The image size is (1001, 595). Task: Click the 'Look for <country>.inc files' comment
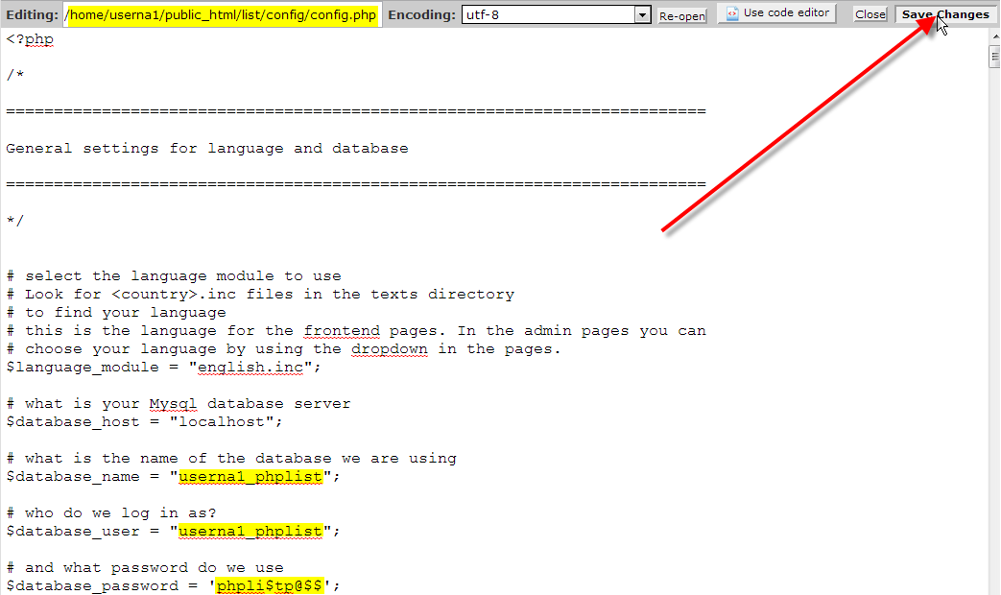260,295
